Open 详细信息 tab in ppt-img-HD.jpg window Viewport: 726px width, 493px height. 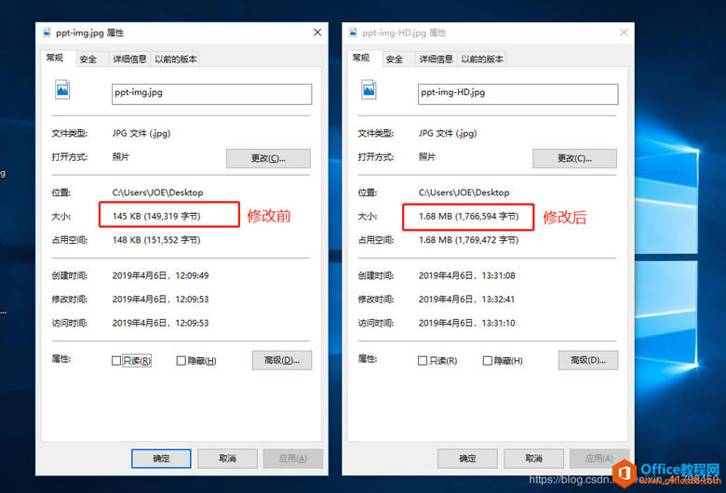point(437,60)
